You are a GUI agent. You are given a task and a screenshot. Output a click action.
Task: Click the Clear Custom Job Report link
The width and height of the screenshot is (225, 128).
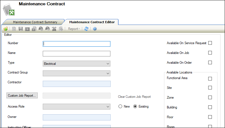point(134,97)
